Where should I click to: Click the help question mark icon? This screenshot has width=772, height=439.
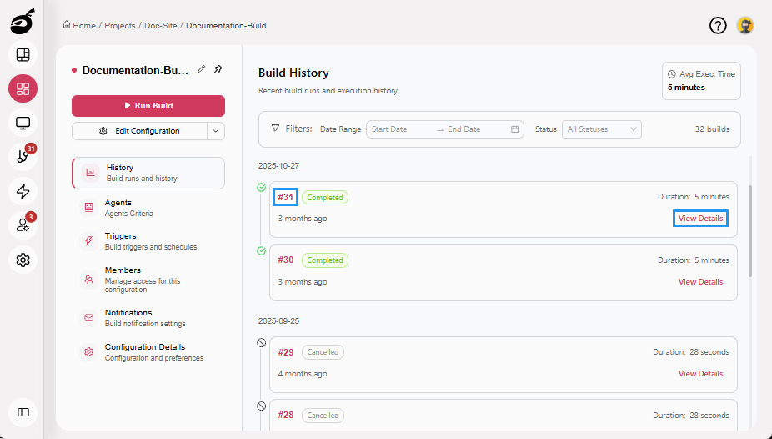click(718, 25)
